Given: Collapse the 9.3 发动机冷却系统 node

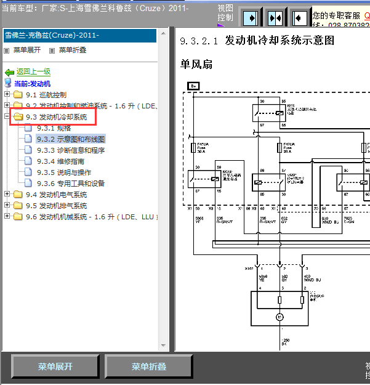Looking at the screenshot, I should point(7,116).
